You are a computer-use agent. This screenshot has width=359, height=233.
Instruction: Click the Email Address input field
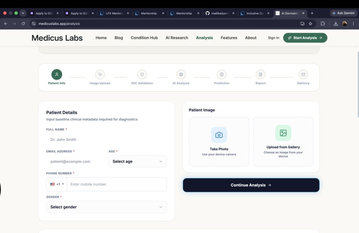(76, 161)
